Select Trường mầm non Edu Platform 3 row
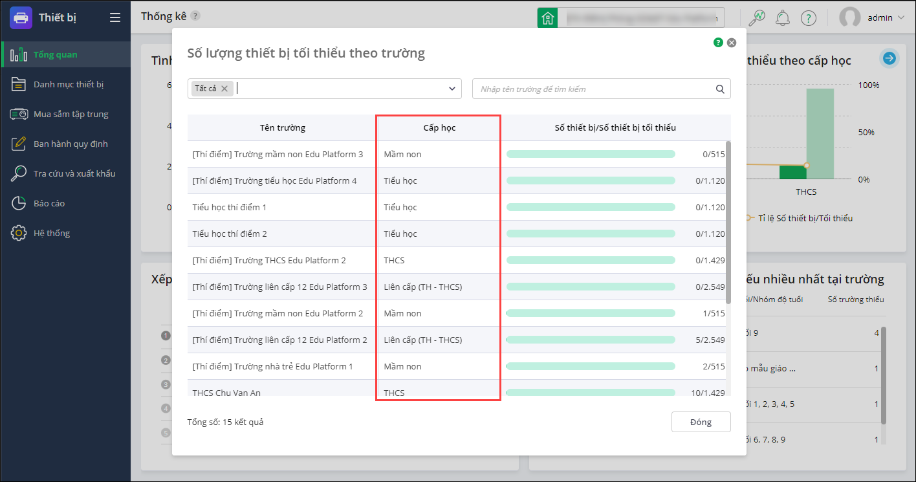 click(457, 154)
